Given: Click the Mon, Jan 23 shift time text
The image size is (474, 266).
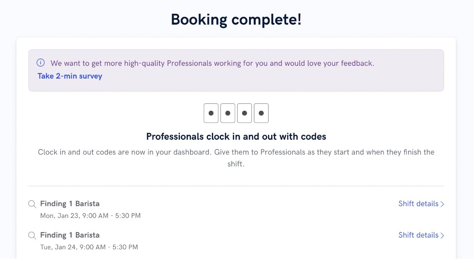Looking at the screenshot, I should [90, 216].
